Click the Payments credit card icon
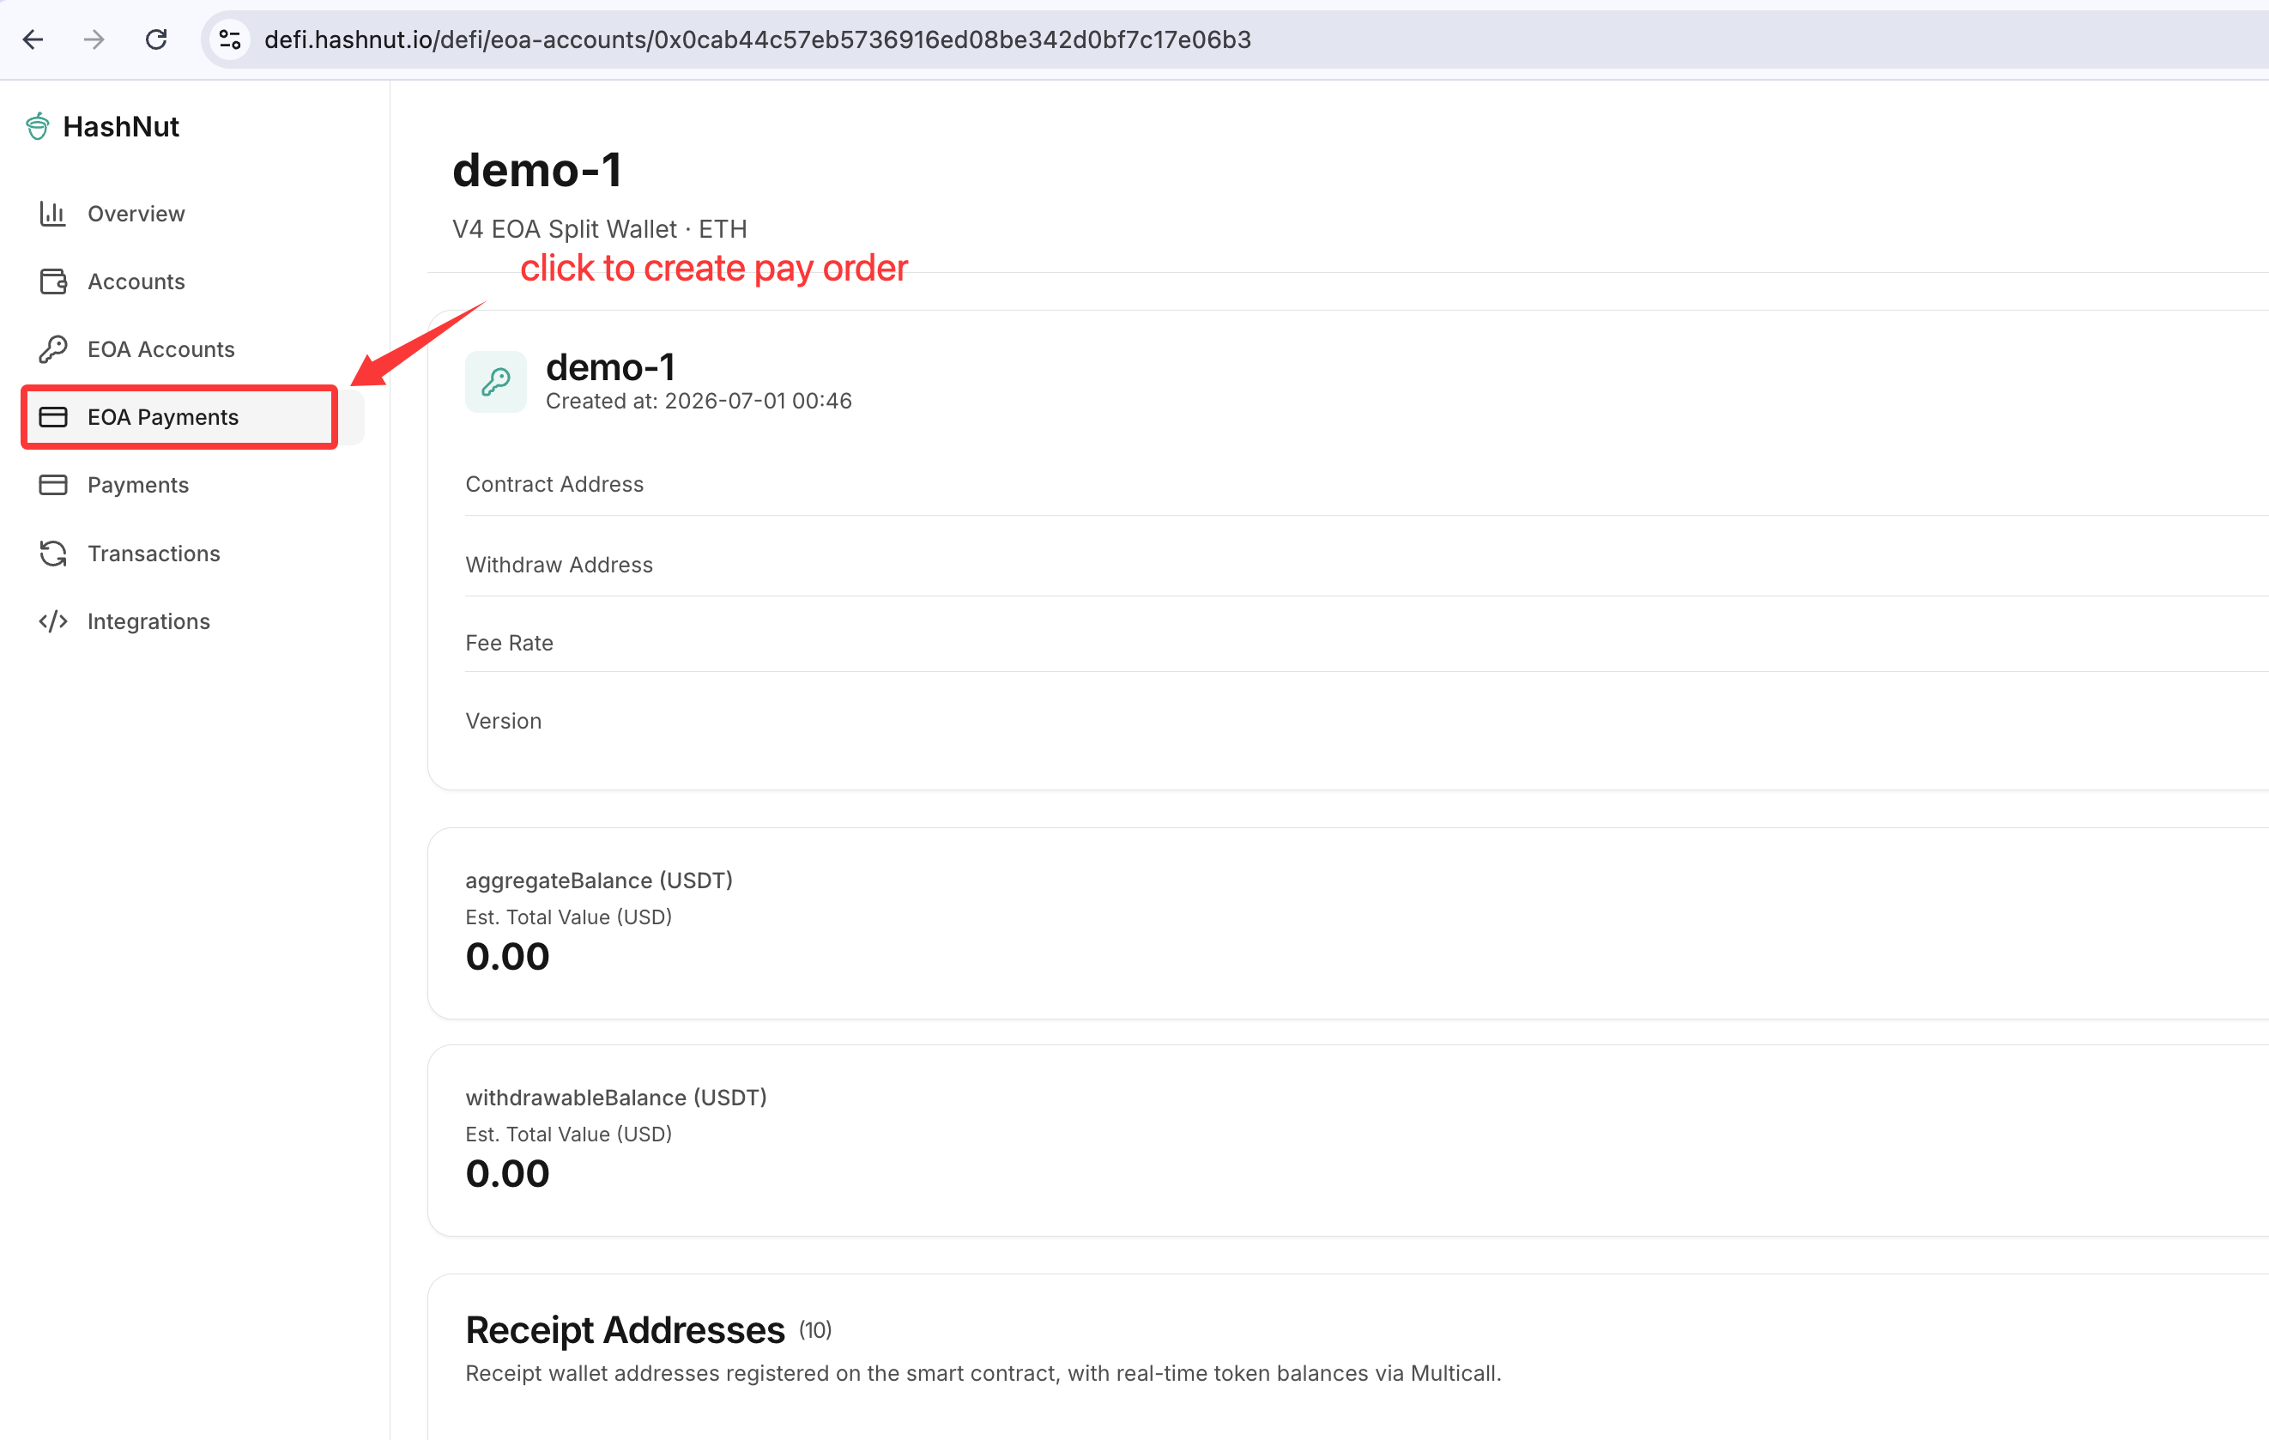The width and height of the screenshot is (2269, 1440). tap(52, 486)
